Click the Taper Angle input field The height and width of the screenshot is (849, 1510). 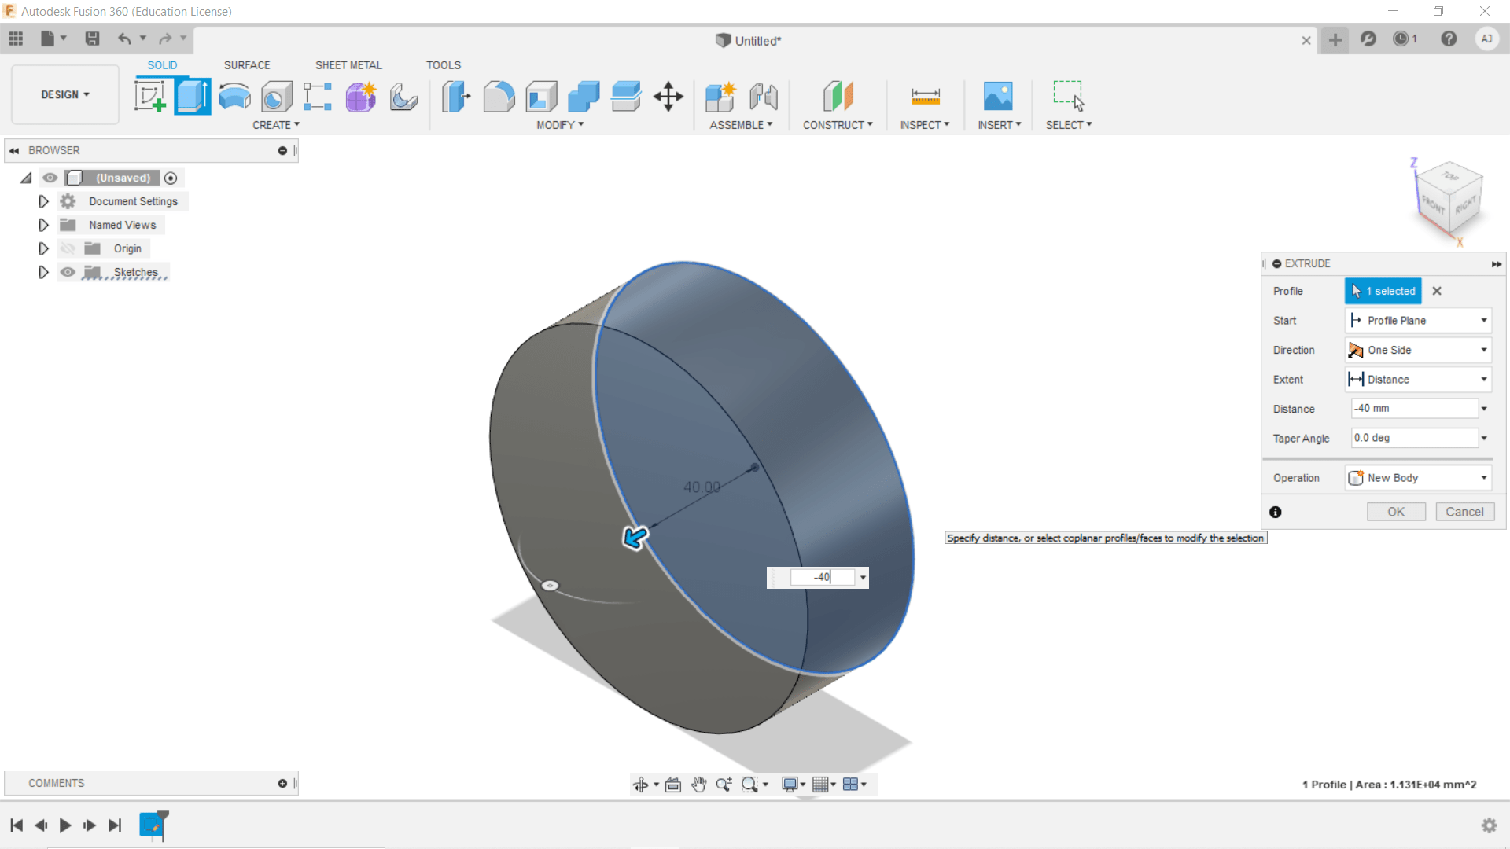1413,438
